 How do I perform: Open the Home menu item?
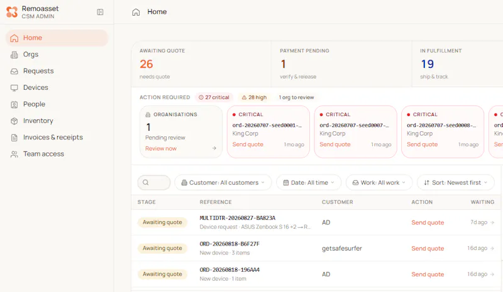coord(57,38)
